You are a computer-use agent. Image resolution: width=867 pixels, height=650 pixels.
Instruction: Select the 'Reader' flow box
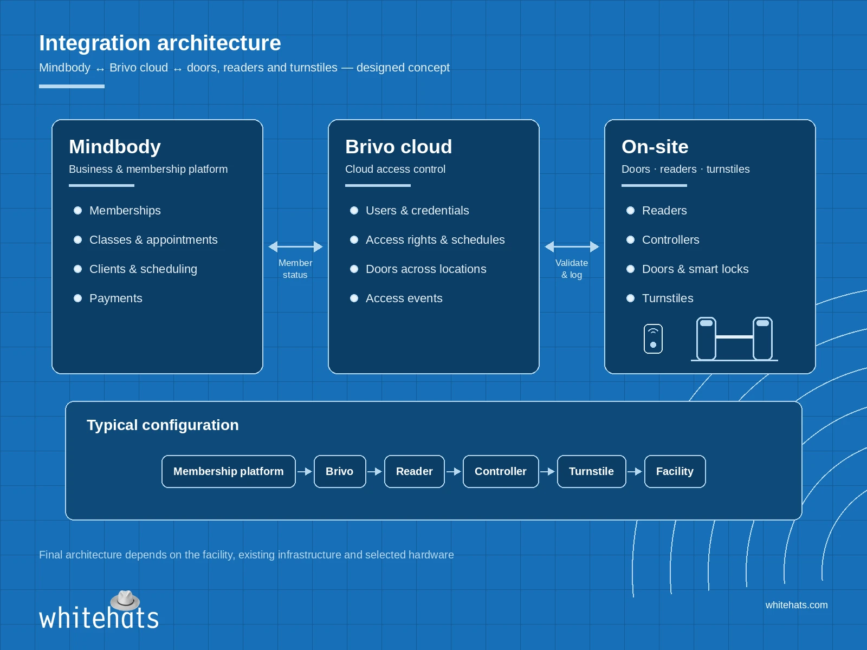415,472
